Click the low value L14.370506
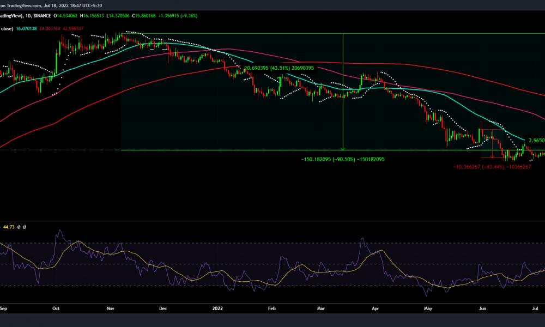Image resolution: width=545 pixels, height=327 pixels. [118, 16]
